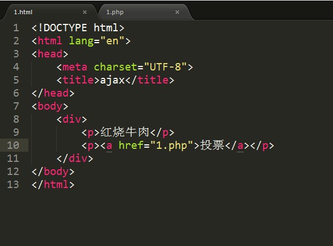
Task: Click the opening div tag
Action: click(72, 119)
